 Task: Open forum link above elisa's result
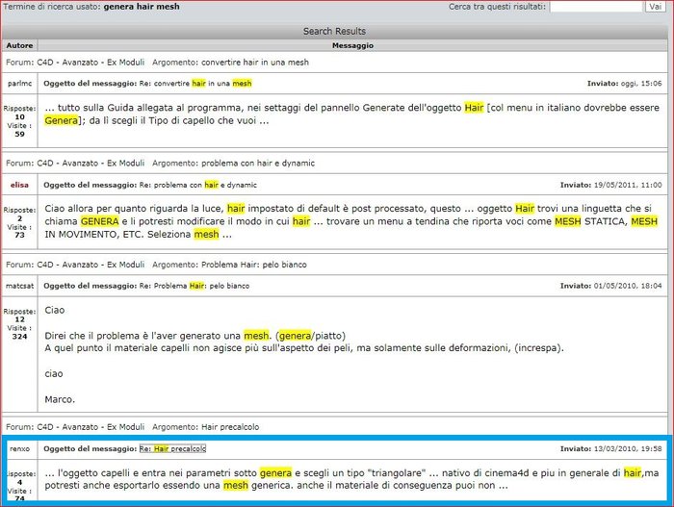coord(91,164)
